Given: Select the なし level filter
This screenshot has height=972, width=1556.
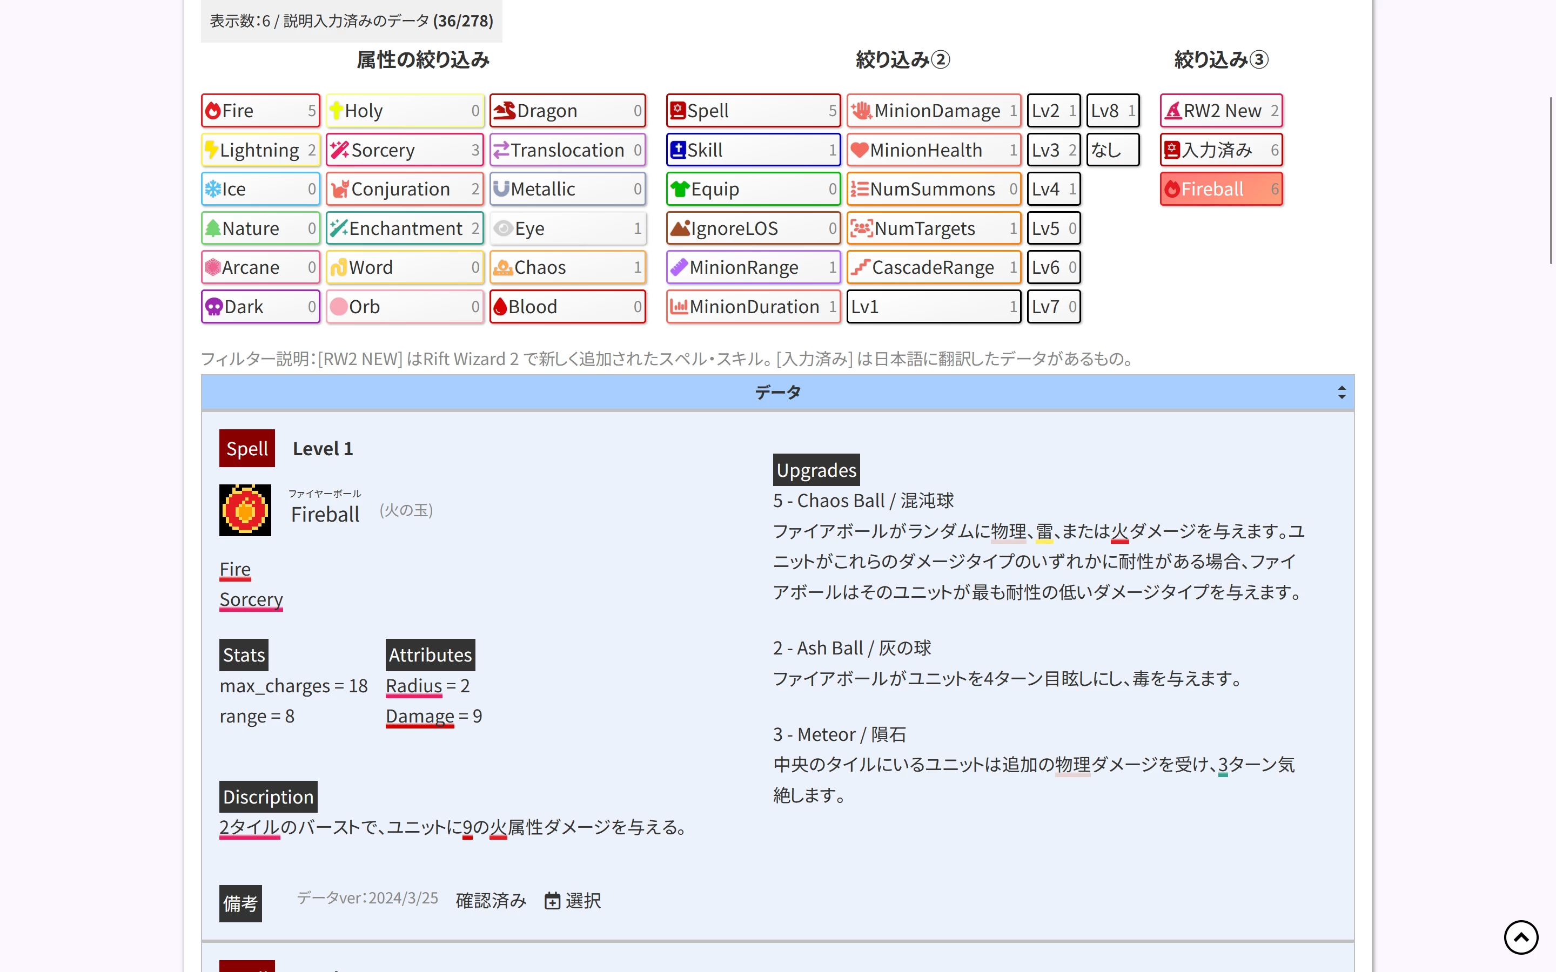Looking at the screenshot, I should click(1112, 150).
